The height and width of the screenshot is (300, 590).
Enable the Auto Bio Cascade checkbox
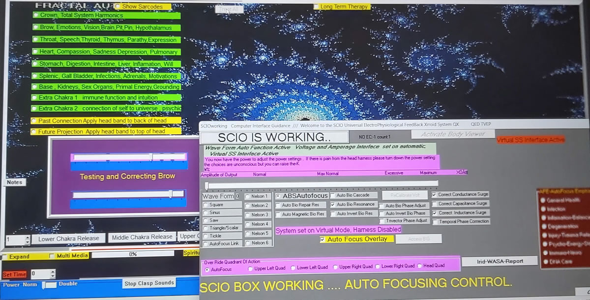click(x=333, y=195)
